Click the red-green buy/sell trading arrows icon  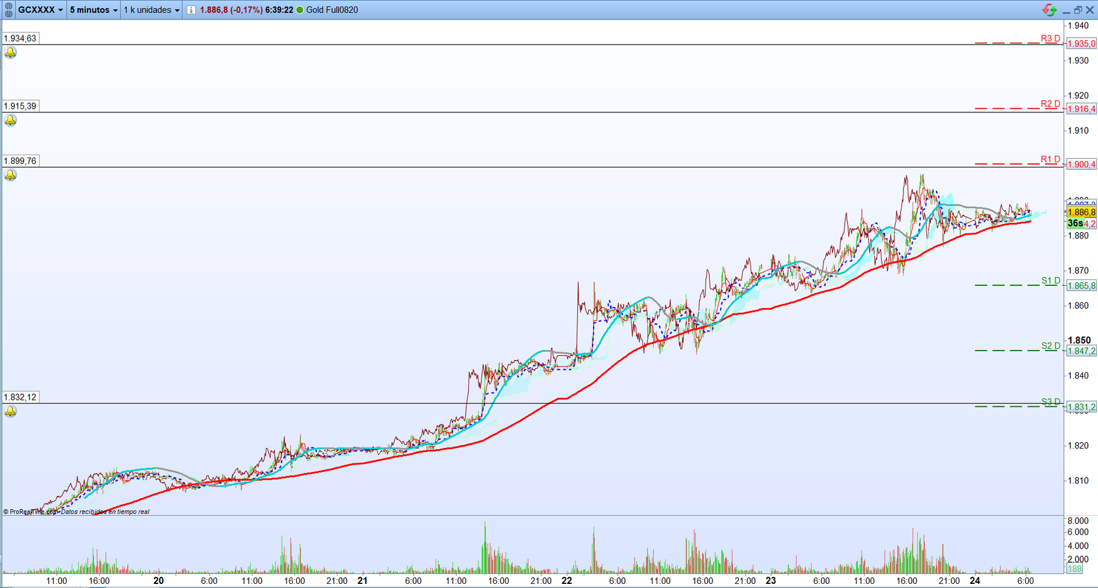1049,10
